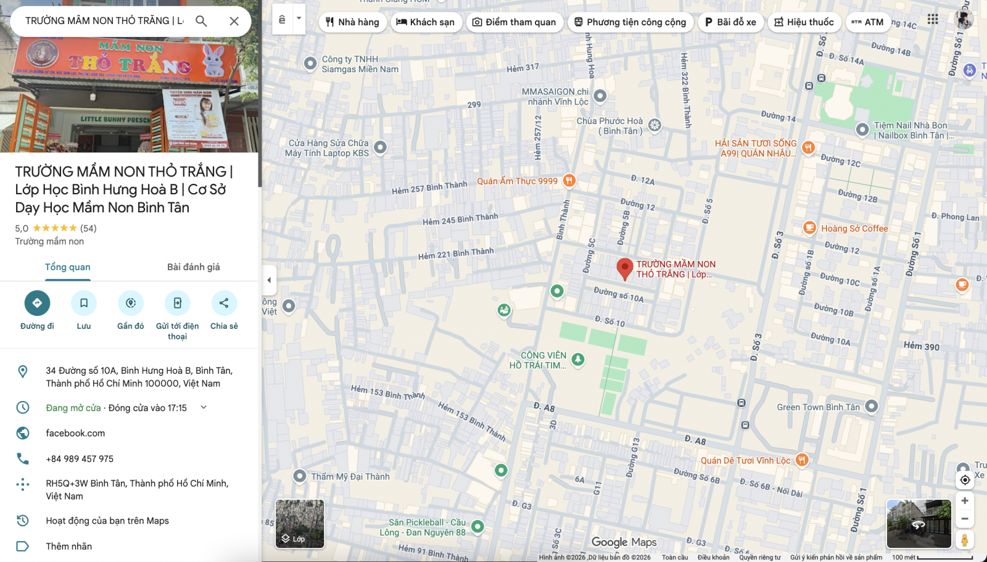This screenshot has width=987, height=562.
Task: Select the CÔNG VIÊN HỒ TRÁI TIM park marker
Action: 578,359
